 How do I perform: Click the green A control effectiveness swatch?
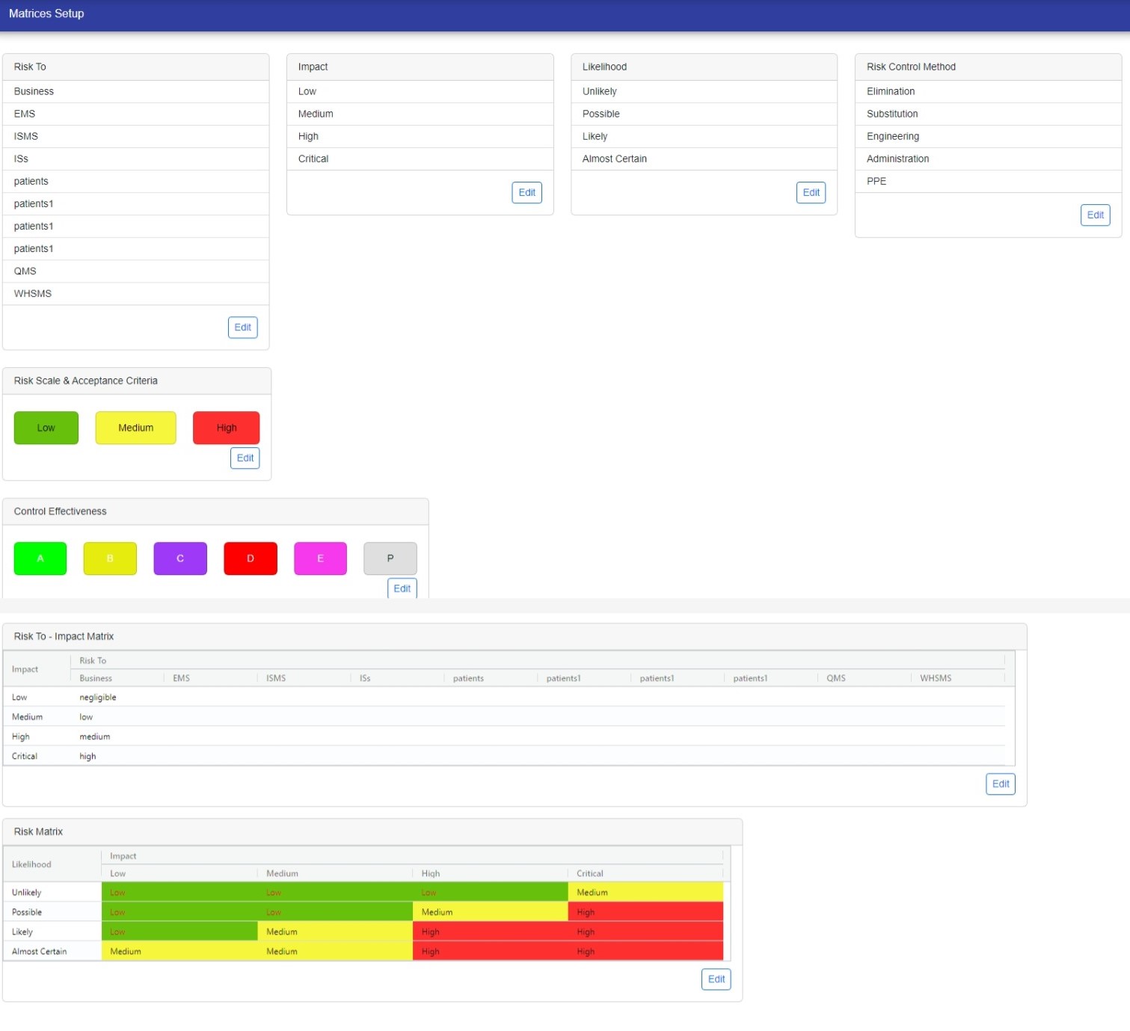40,558
